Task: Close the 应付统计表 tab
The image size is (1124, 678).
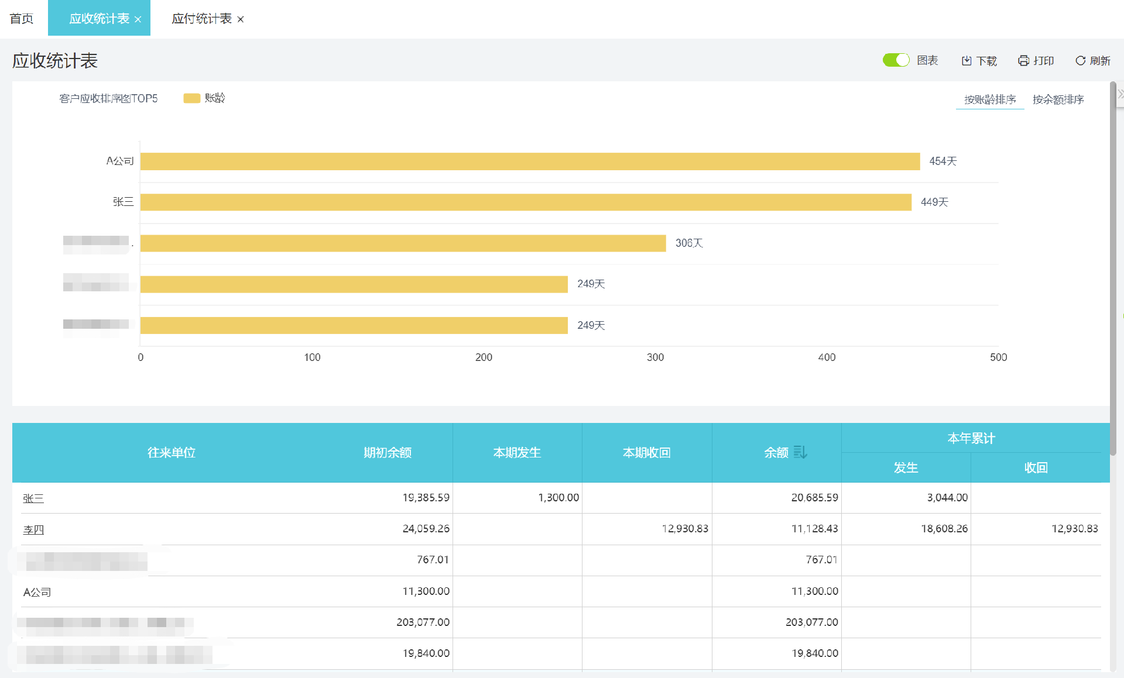Action: pos(241,19)
